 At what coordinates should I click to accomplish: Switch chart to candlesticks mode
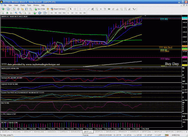[x=7, y=13]
